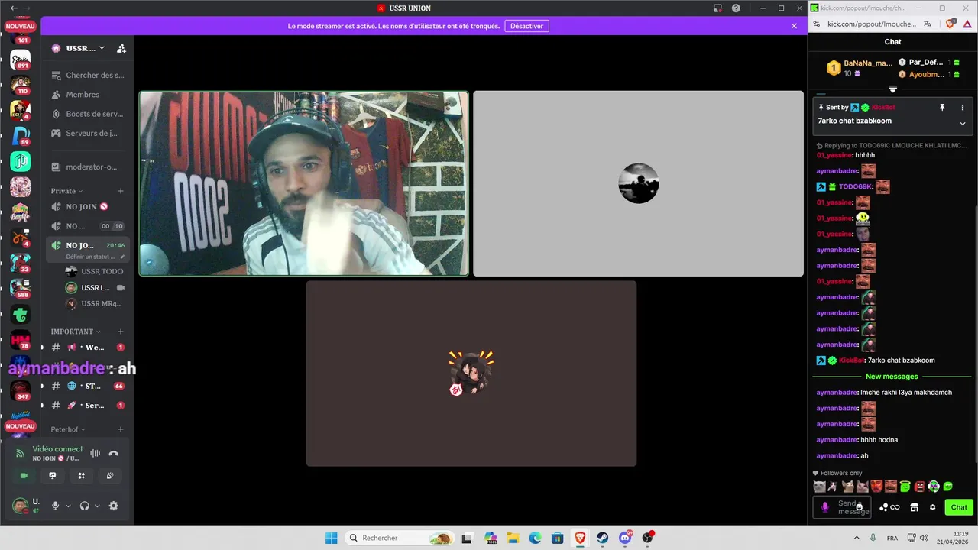The height and width of the screenshot is (550, 978).
Task: Add channel to Peterhof category
Action: tap(121, 429)
